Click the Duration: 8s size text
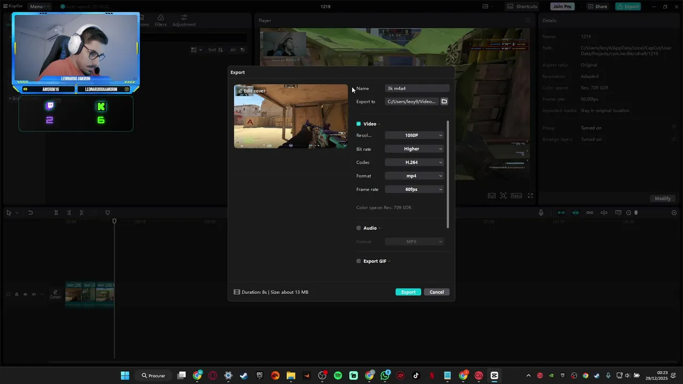Viewport: 683px width, 384px height. point(275,292)
